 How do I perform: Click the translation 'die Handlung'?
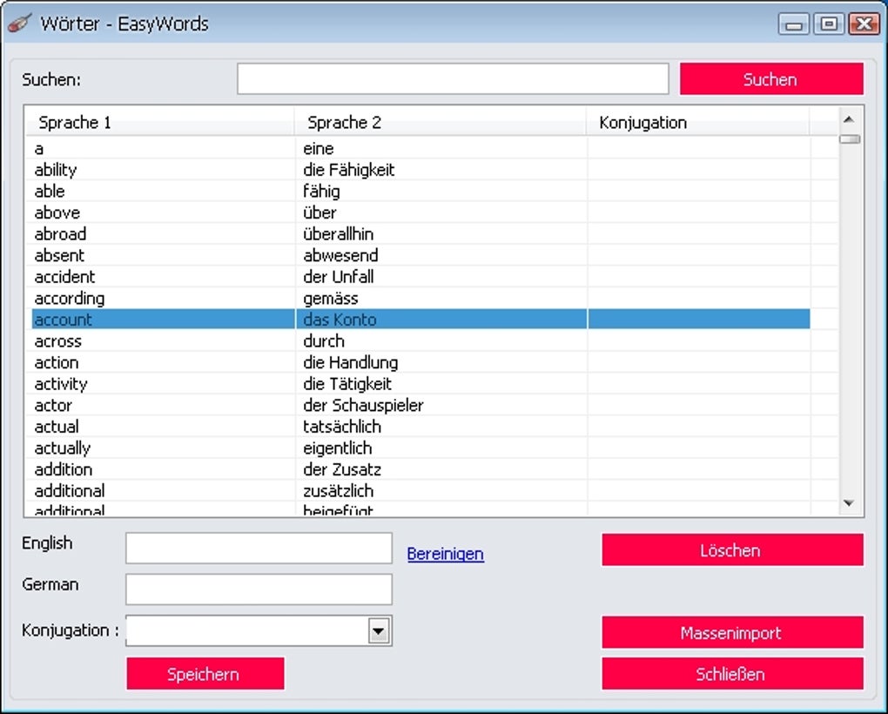pos(350,362)
